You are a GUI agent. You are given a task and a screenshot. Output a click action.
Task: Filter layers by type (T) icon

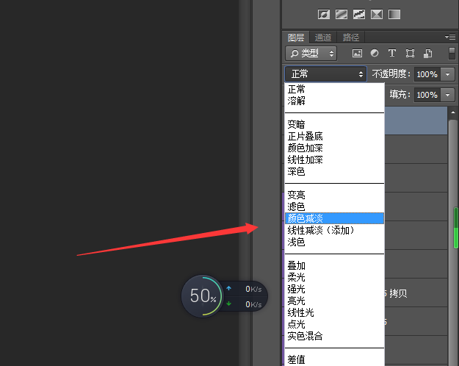pos(392,53)
